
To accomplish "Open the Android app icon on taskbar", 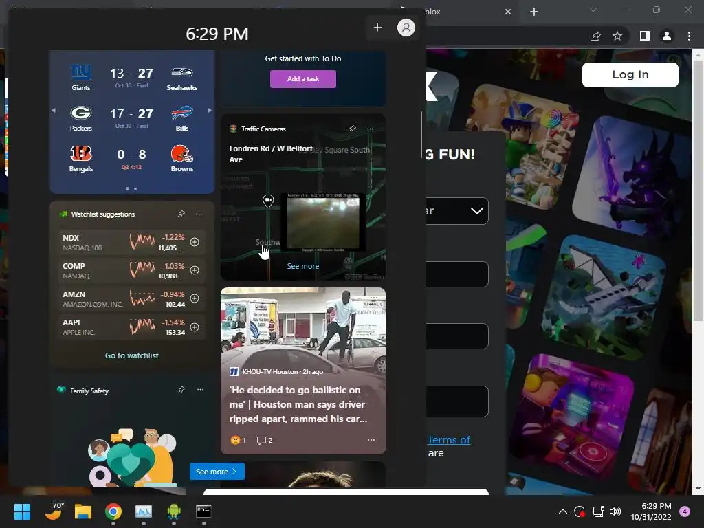I will 174,511.
